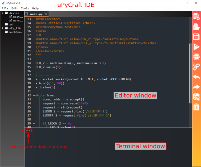Select the sd entry in file tree
This screenshot has height=167, width=201.
coord(11,24)
